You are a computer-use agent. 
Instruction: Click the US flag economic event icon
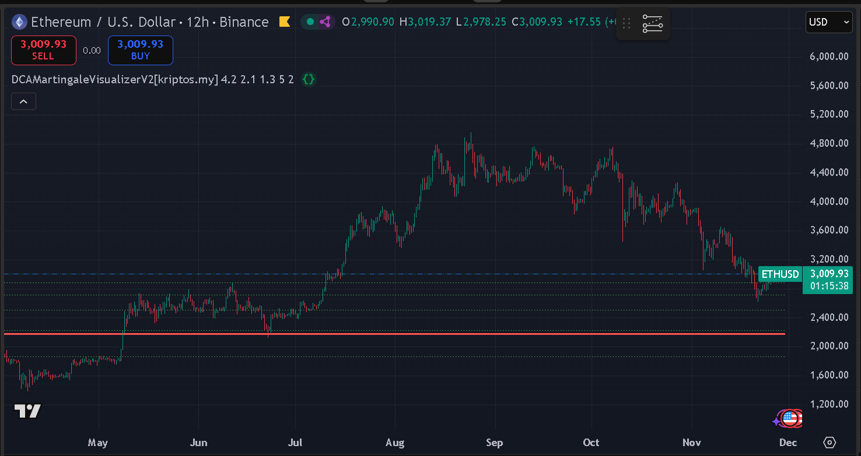point(790,418)
